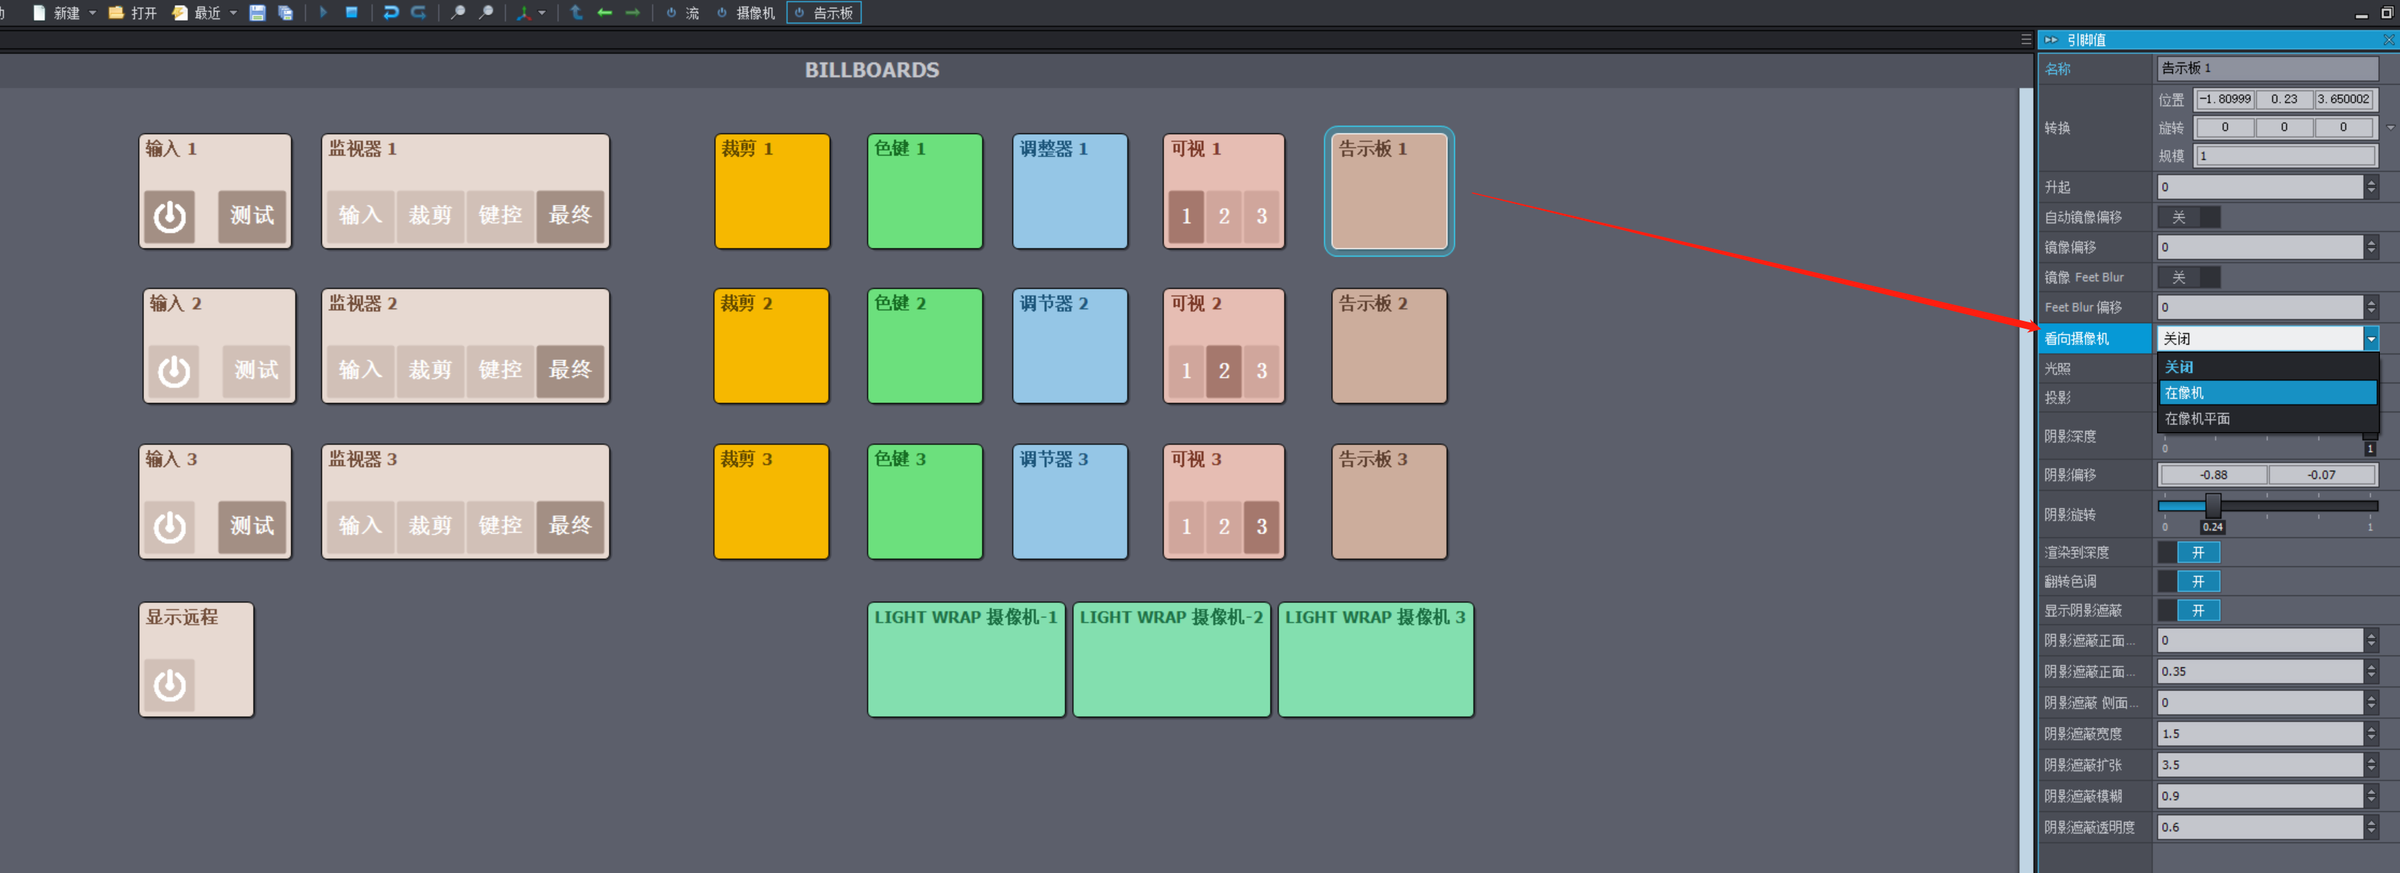Click the 测试 button in 输入 2

pos(257,370)
